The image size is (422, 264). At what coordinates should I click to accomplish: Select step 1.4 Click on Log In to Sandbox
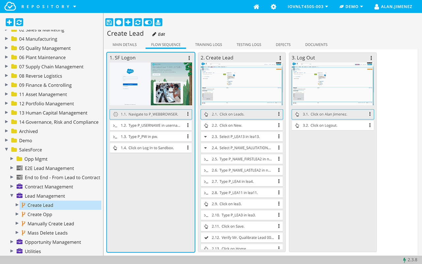coord(151,148)
